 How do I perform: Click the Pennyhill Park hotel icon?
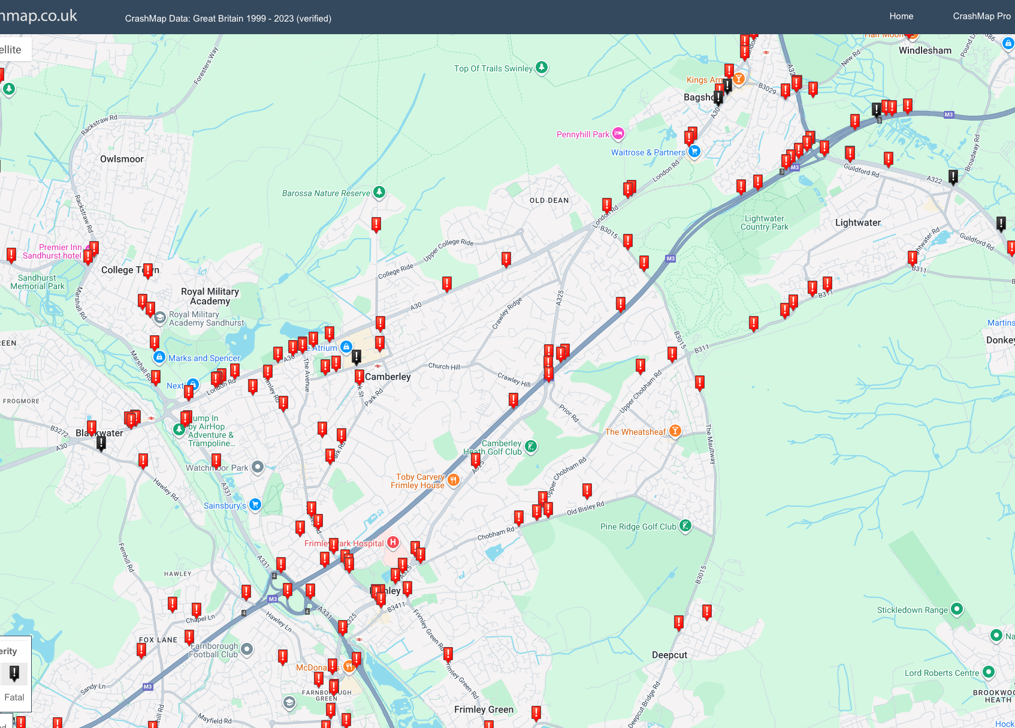click(618, 133)
